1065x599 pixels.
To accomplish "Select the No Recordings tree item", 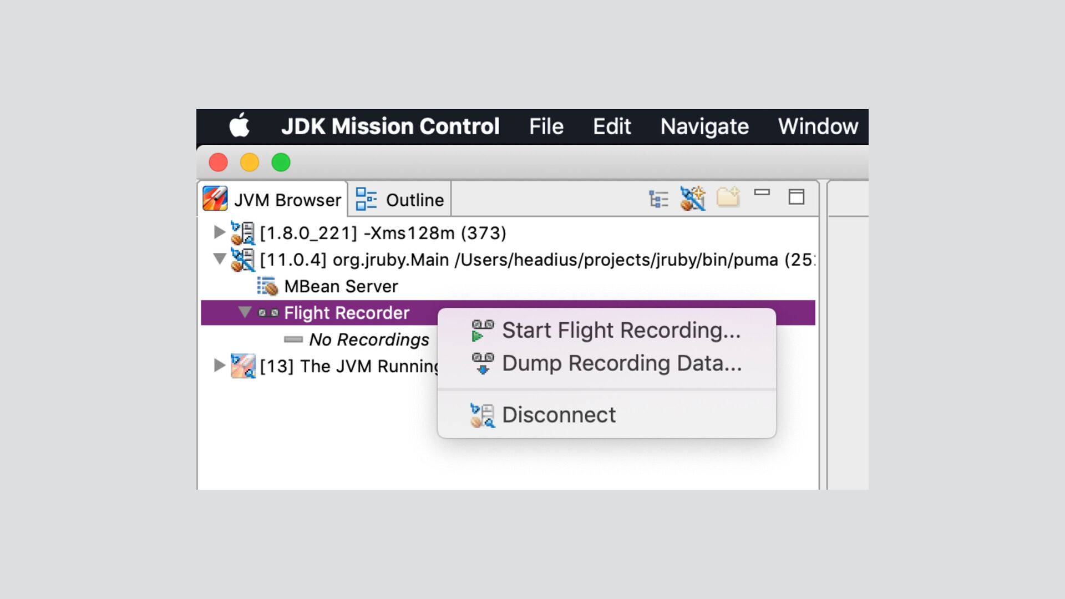I will pyautogui.click(x=369, y=339).
